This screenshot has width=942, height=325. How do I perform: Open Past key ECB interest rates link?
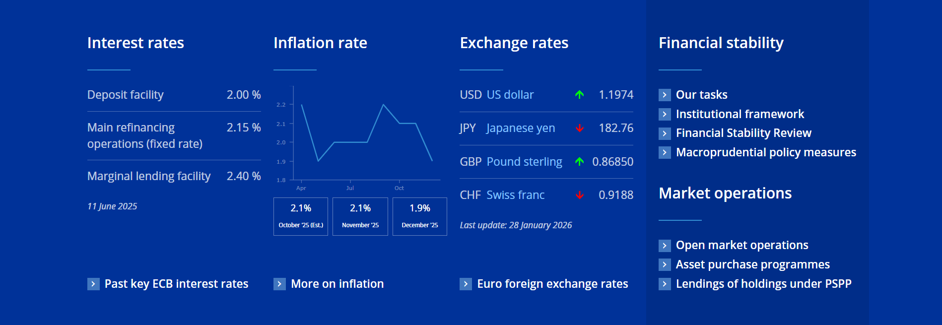tap(176, 284)
